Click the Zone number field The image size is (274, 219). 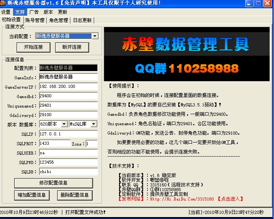[91, 144]
